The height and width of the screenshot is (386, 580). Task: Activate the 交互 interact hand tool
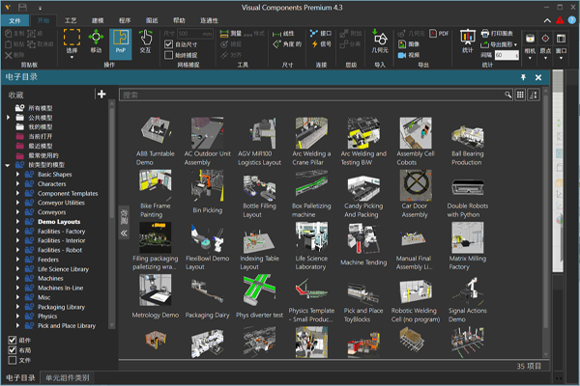pyautogui.click(x=145, y=41)
